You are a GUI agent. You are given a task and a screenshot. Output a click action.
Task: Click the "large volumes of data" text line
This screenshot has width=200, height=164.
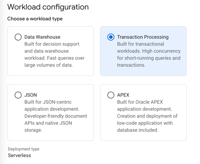[x=49, y=65]
